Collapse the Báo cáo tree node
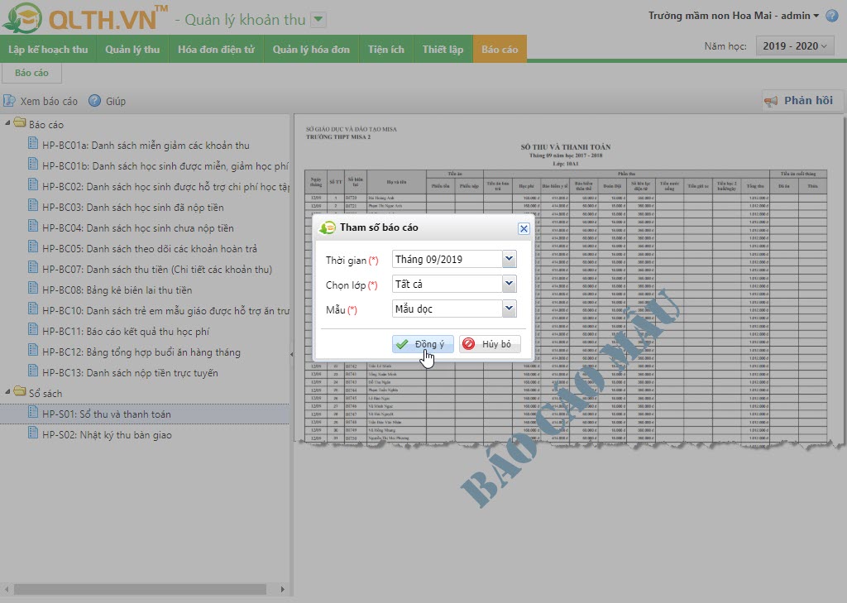847x603 pixels. tap(7, 123)
